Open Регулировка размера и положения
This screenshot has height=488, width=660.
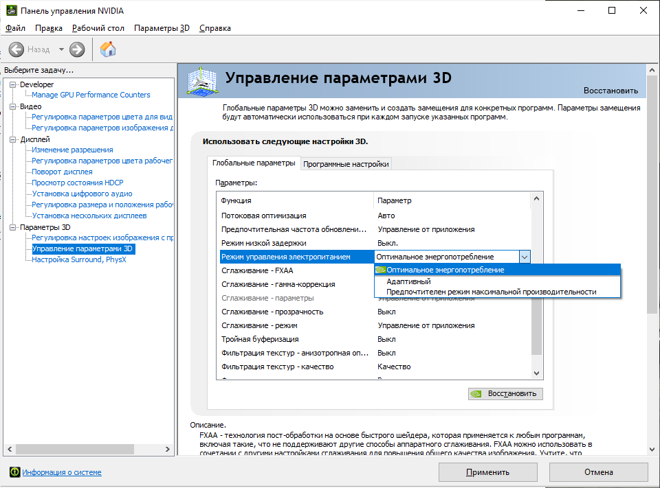(102, 205)
